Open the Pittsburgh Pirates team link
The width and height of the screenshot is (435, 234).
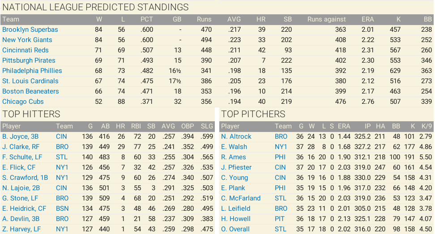click(29, 60)
